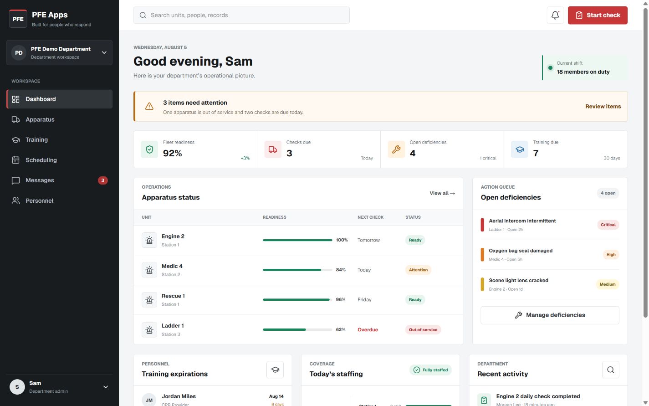Click the Next check column header

pyautogui.click(x=370, y=217)
